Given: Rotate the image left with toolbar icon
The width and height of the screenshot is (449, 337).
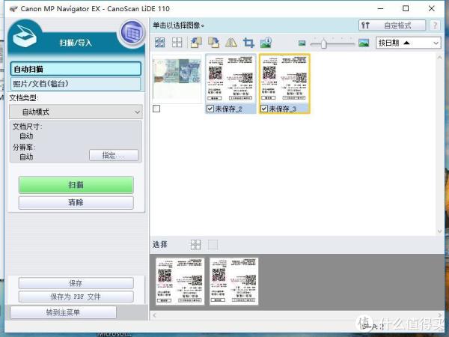Looking at the screenshot, I should pos(196,43).
